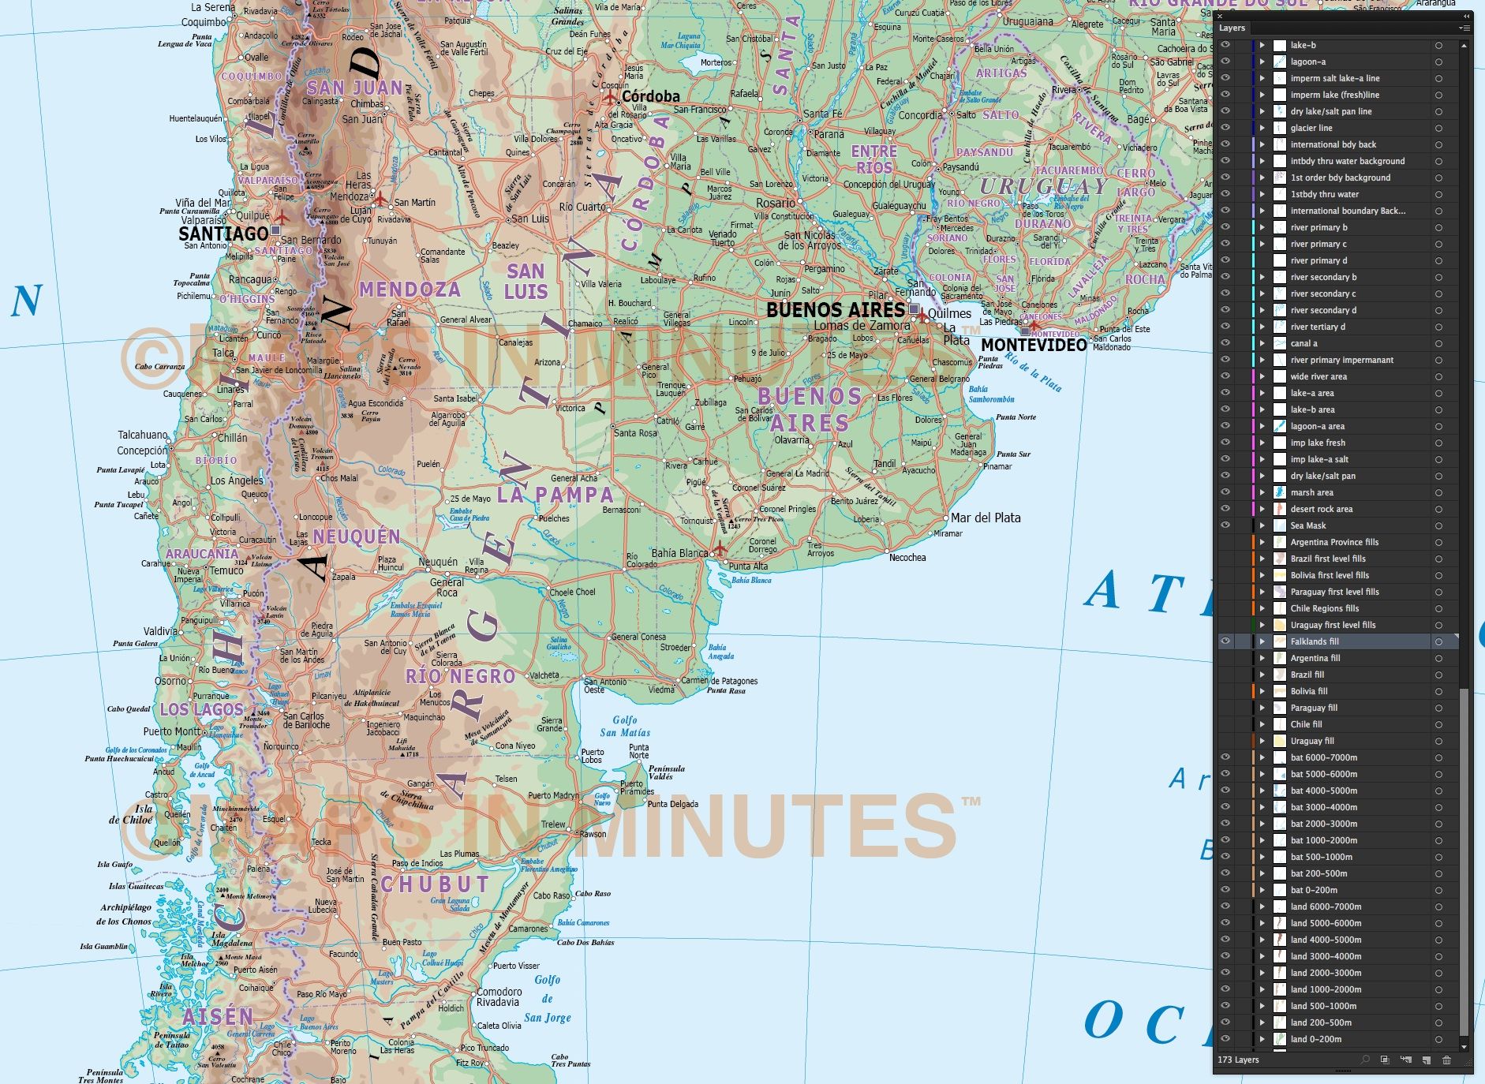This screenshot has width=1485, height=1084.
Task: Expand Chile Regions fills layer
Action: pos(1262,608)
